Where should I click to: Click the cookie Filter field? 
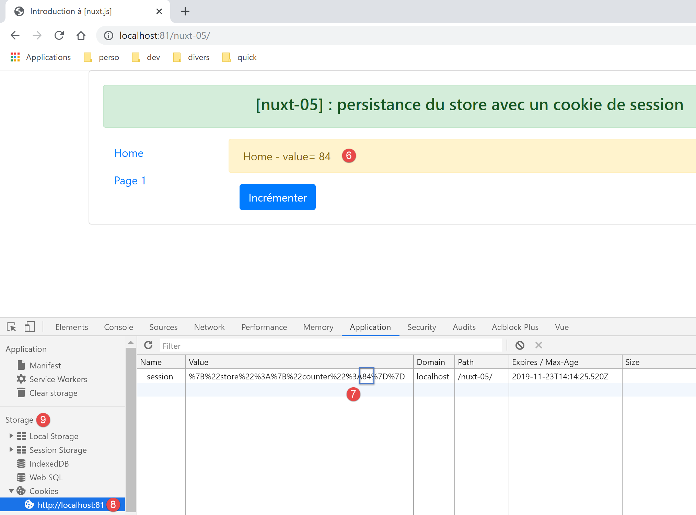coord(329,345)
